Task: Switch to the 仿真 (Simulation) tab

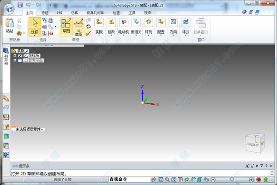Action: tap(74, 13)
